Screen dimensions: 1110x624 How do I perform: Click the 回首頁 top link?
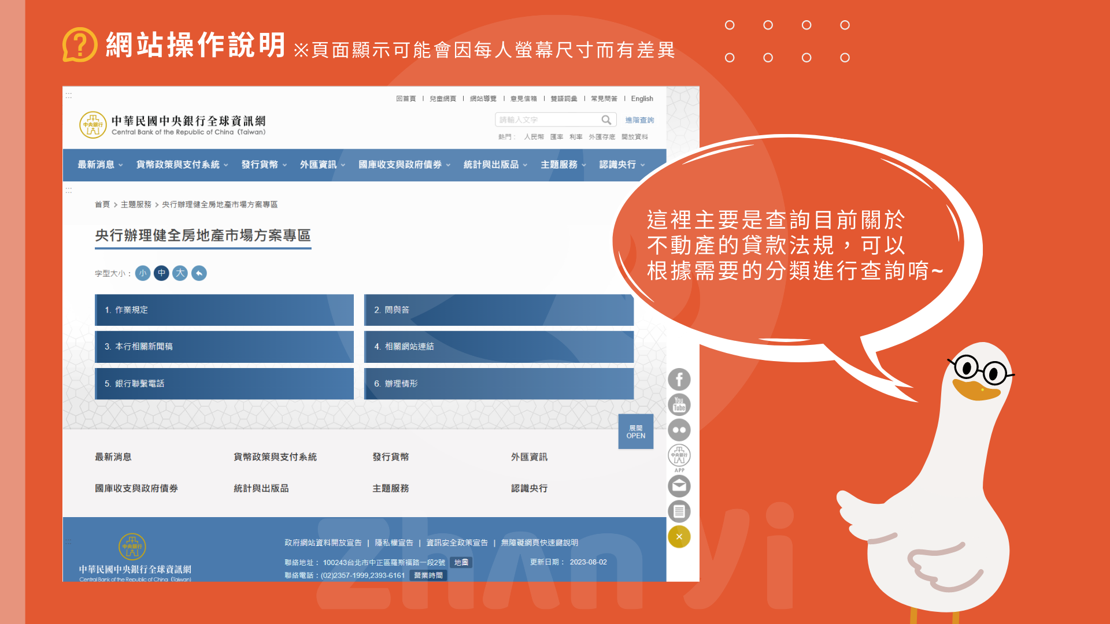click(406, 99)
